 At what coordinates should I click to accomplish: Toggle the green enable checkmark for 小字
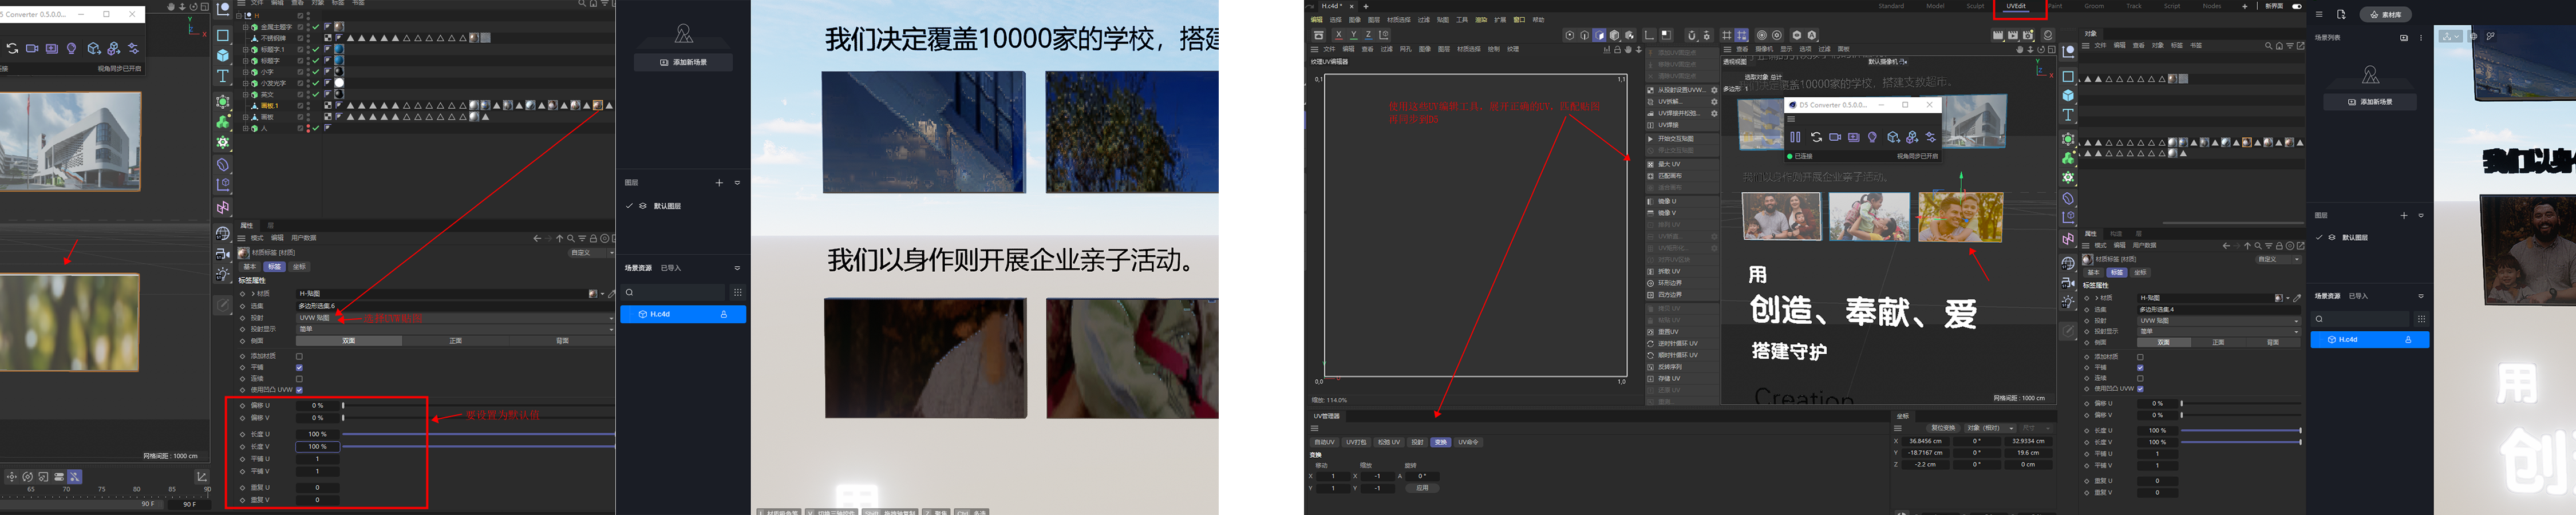click(315, 72)
